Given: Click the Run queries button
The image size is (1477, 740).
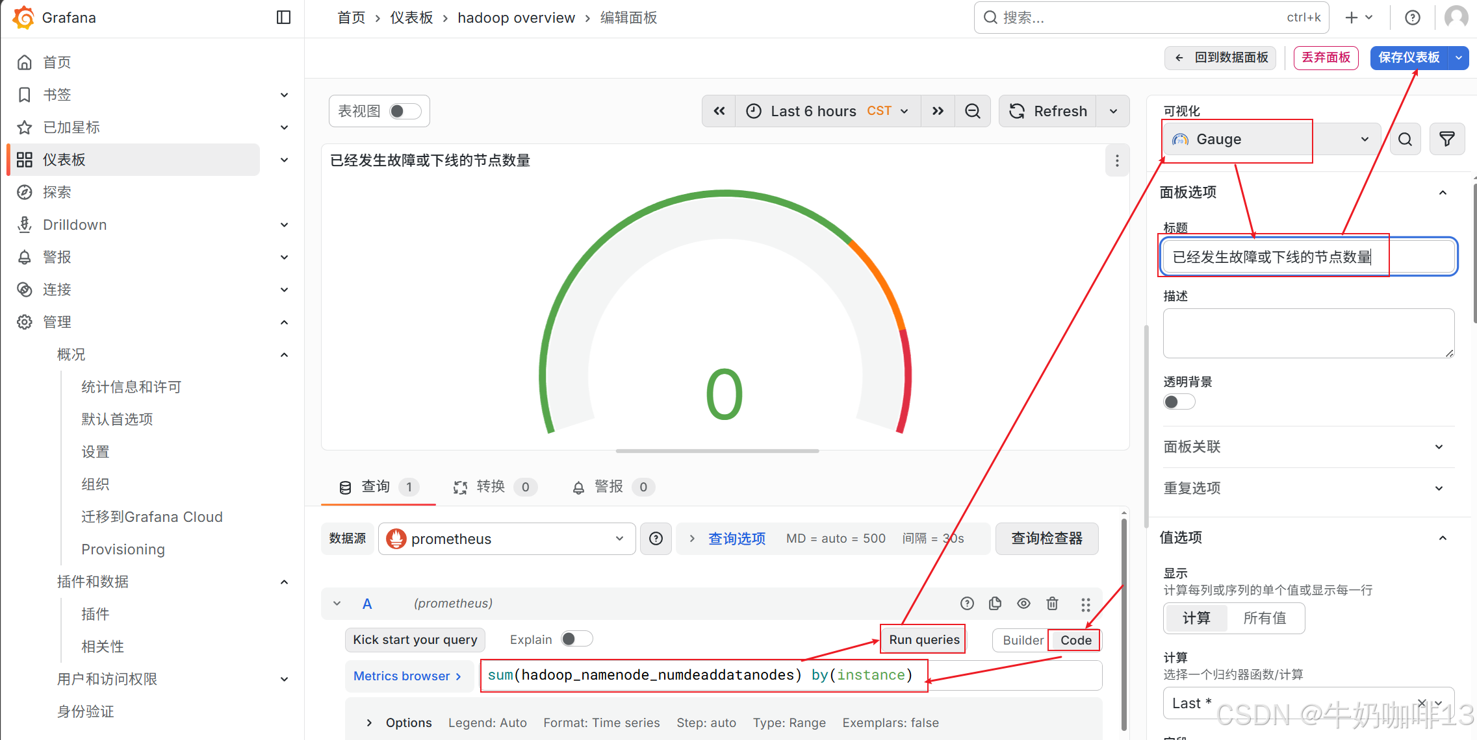Looking at the screenshot, I should (x=923, y=639).
